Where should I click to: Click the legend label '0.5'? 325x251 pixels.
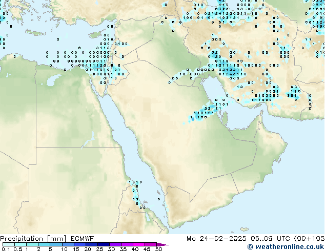[x=18, y=249]
